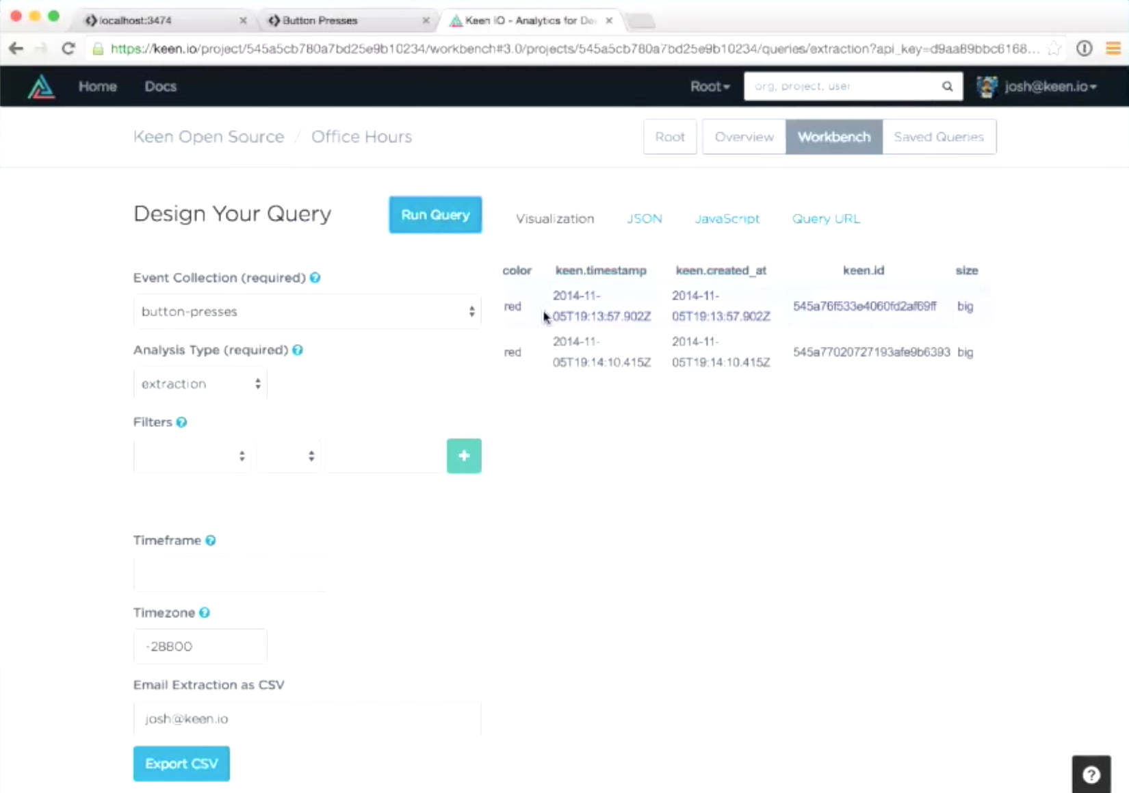The height and width of the screenshot is (793, 1129).
Task: Open the Chrome hamburger menu
Action: coord(1113,49)
